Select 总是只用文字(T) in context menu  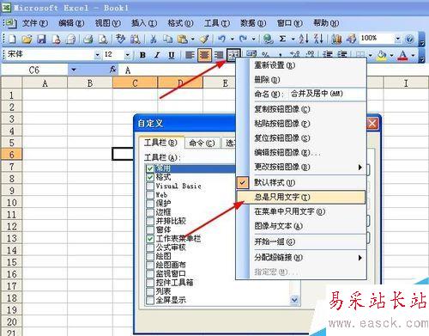click(x=300, y=197)
